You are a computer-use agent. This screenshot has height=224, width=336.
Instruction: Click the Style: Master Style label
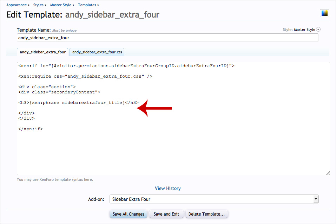point(299,29)
